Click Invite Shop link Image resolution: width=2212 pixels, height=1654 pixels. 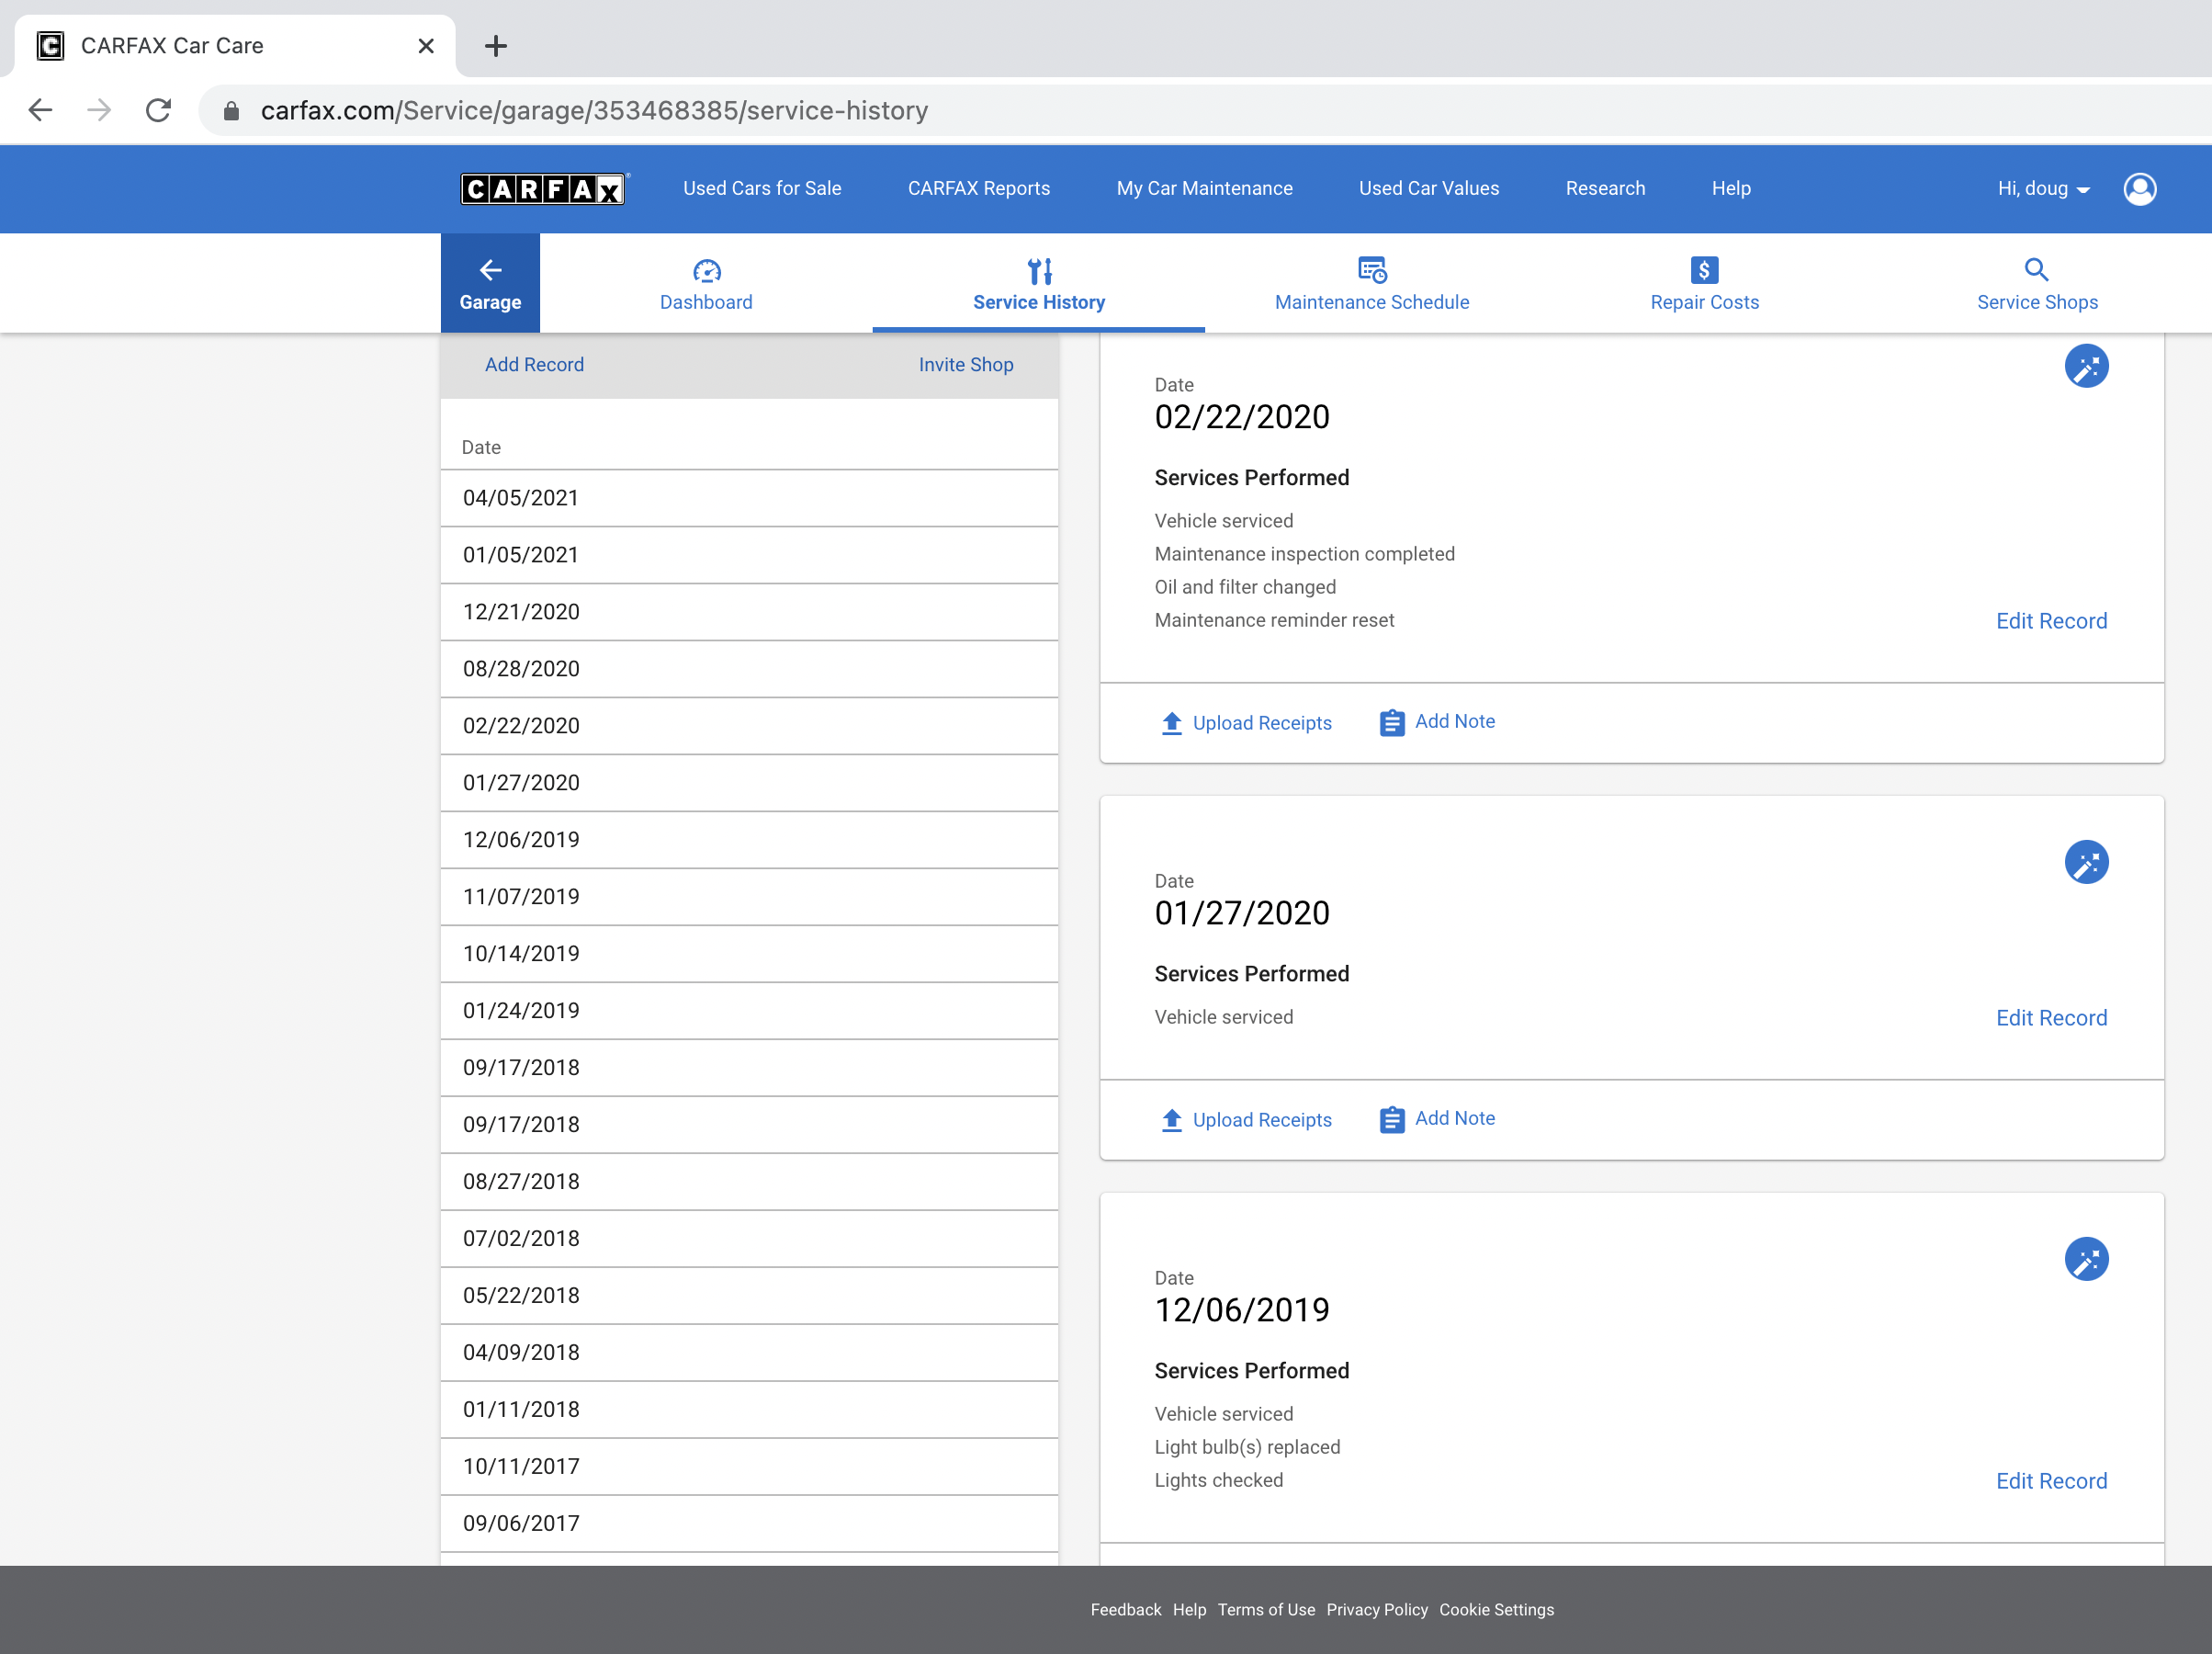[965, 365]
